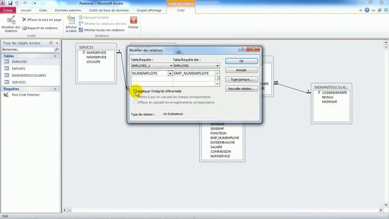Collapse the Tables group in navigation pane

55,56
